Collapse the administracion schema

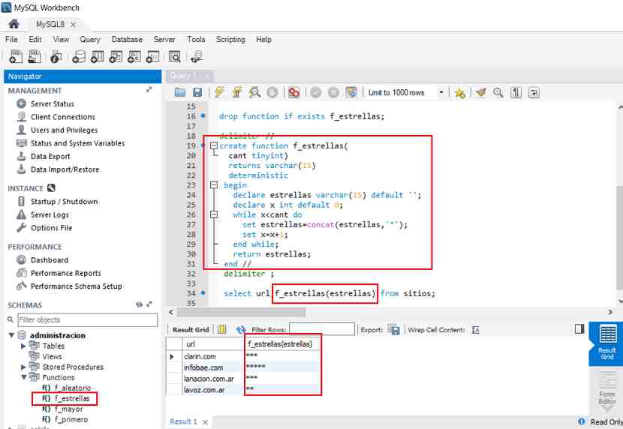click(11, 335)
